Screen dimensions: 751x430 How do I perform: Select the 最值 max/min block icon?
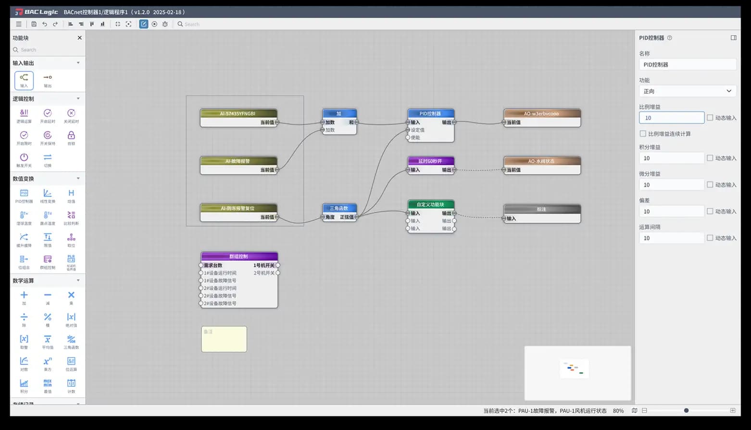(x=48, y=386)
